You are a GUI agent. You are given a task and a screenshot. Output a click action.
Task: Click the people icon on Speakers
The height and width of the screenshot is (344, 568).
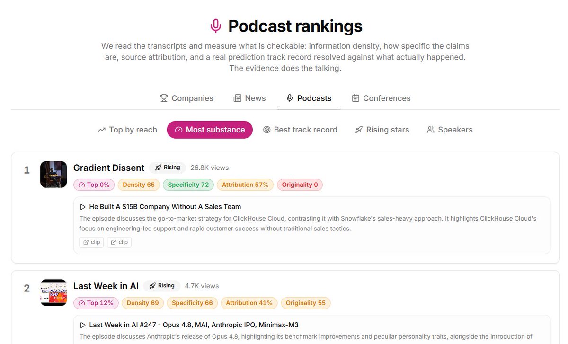(430, 130)
